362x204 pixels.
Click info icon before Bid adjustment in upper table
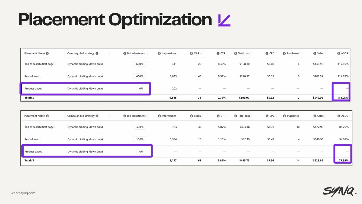(125, 53)
